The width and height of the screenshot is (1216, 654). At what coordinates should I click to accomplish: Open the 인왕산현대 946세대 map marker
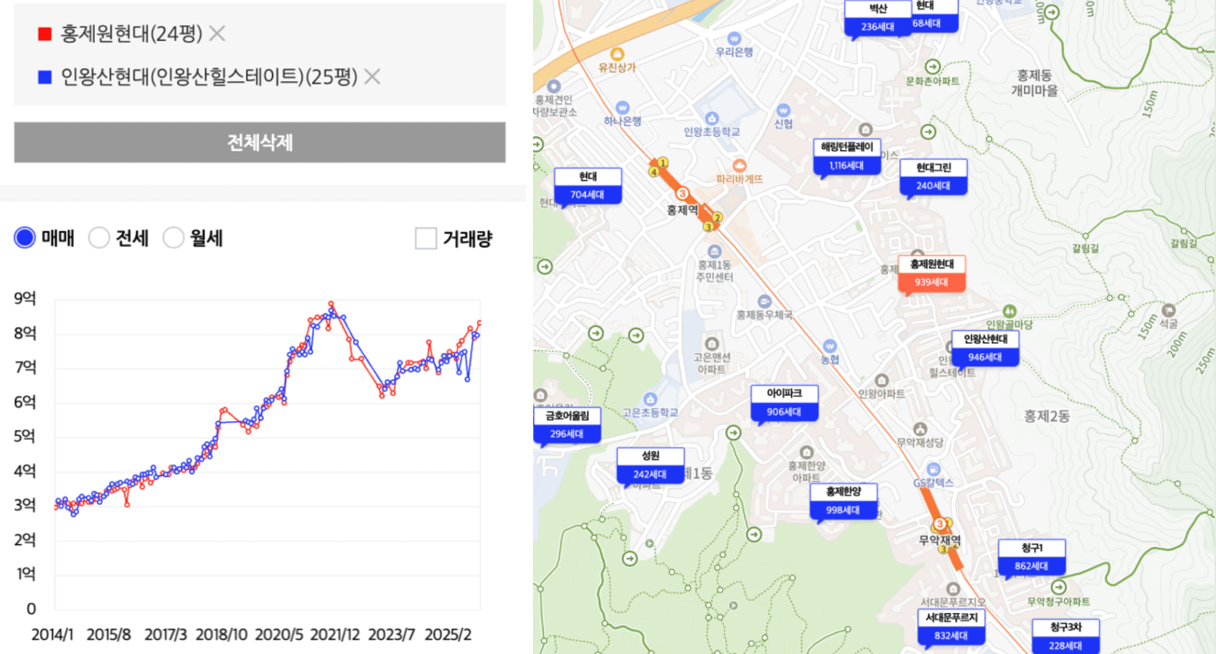(x=985, y=348)
